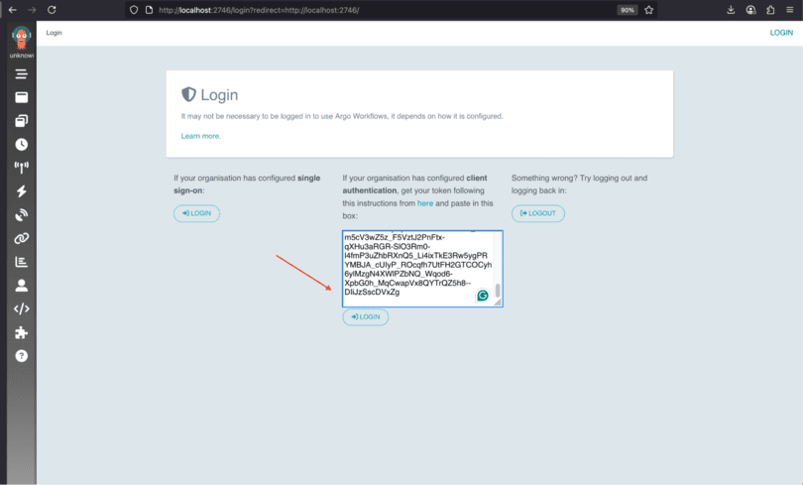Go back with browser back arrow
The width and height of the screenshot is (803, 485).
click(x=12, y=10)
